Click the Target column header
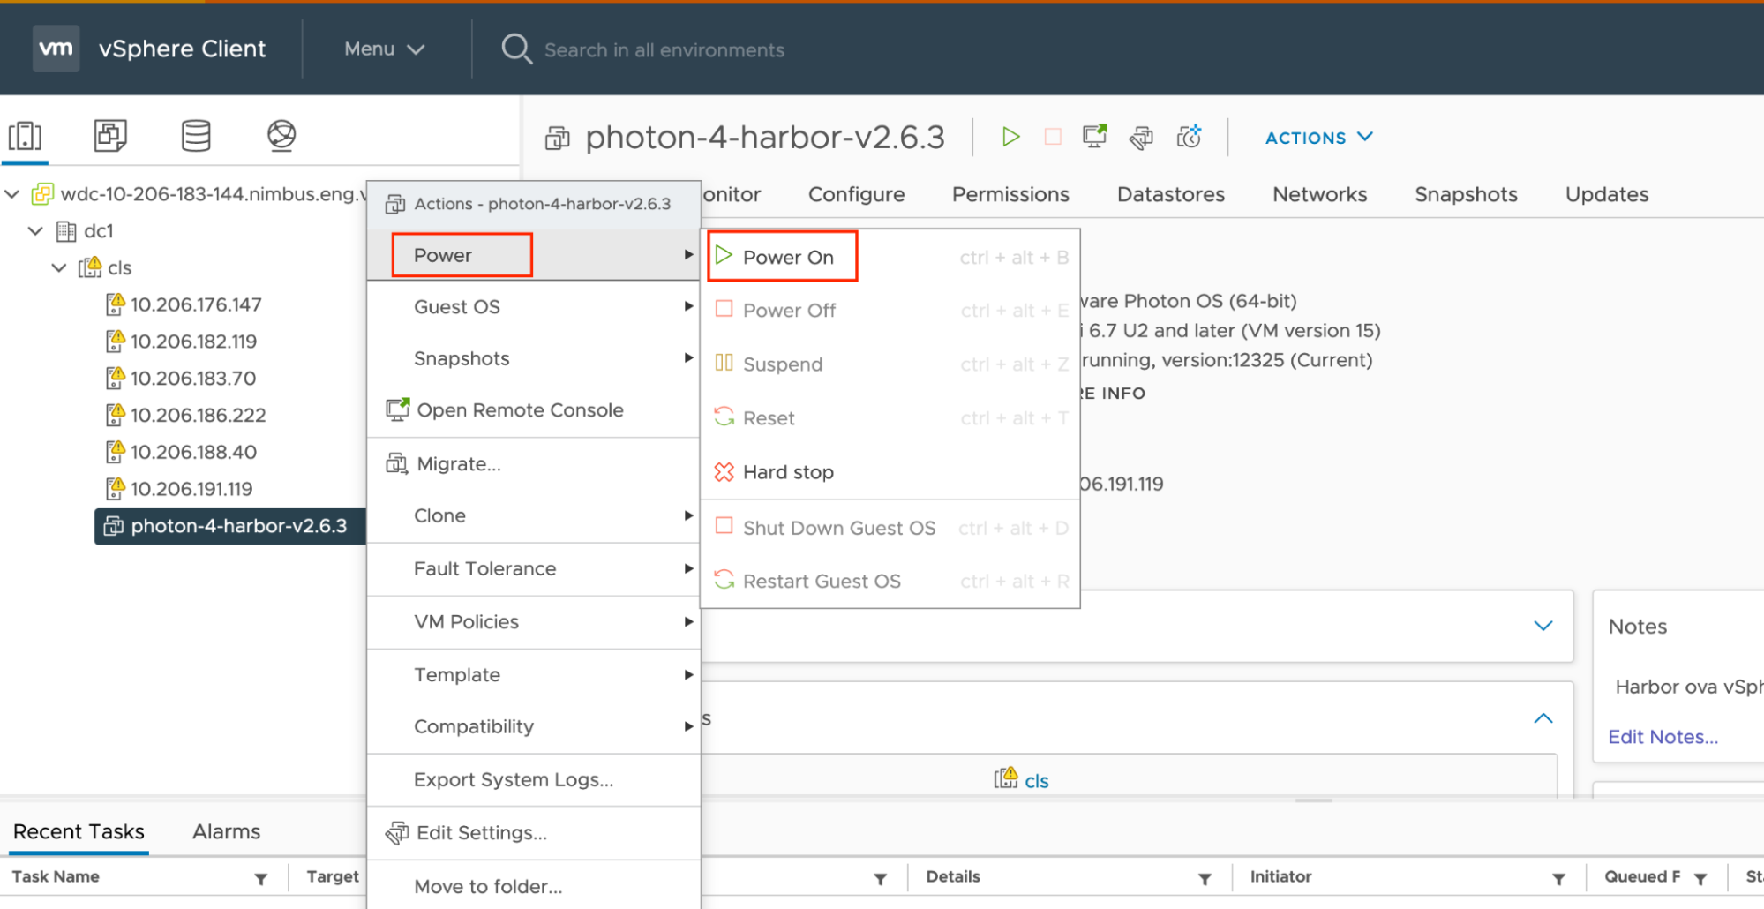 point(333,876)
